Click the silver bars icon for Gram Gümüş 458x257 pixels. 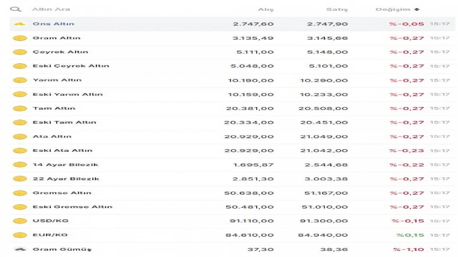click(x=20, y=249)
